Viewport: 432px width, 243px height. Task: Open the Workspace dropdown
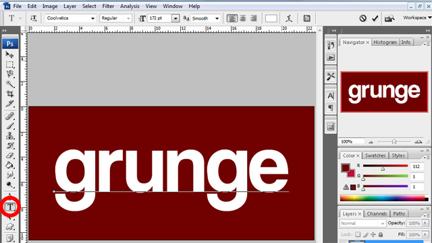coord(417,18)
